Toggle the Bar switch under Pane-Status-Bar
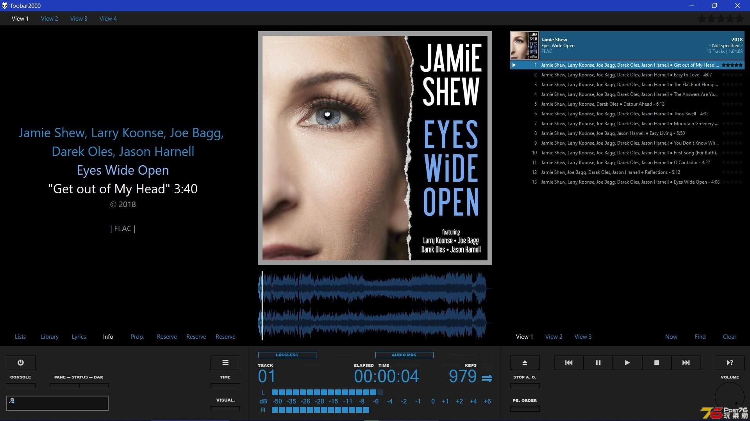Screen dimensions: 750x421 coord(94,386)
